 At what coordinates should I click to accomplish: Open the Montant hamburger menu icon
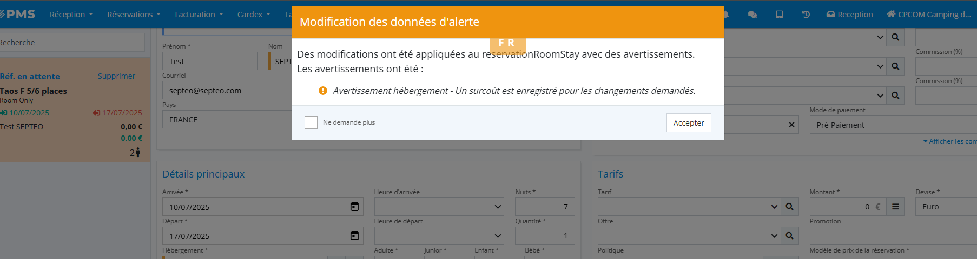[x=895, y=207]
